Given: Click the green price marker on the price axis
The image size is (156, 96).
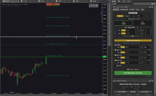Looking at the screenshot, I should [x=105, y=57].
